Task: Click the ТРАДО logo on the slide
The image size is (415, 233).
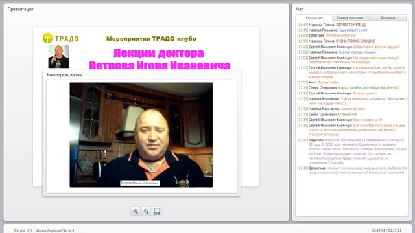Action: click(x=60, y=38)
